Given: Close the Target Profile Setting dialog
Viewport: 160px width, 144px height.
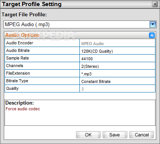Looking at the screenshot, I should [x=155, y=4].
